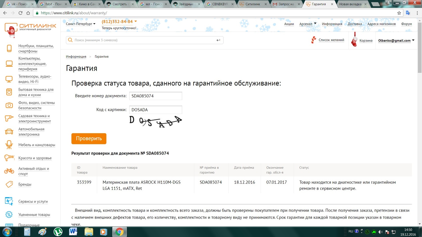Click the ID cell 353599
The image size is (422, 237).
coord(84,182)
